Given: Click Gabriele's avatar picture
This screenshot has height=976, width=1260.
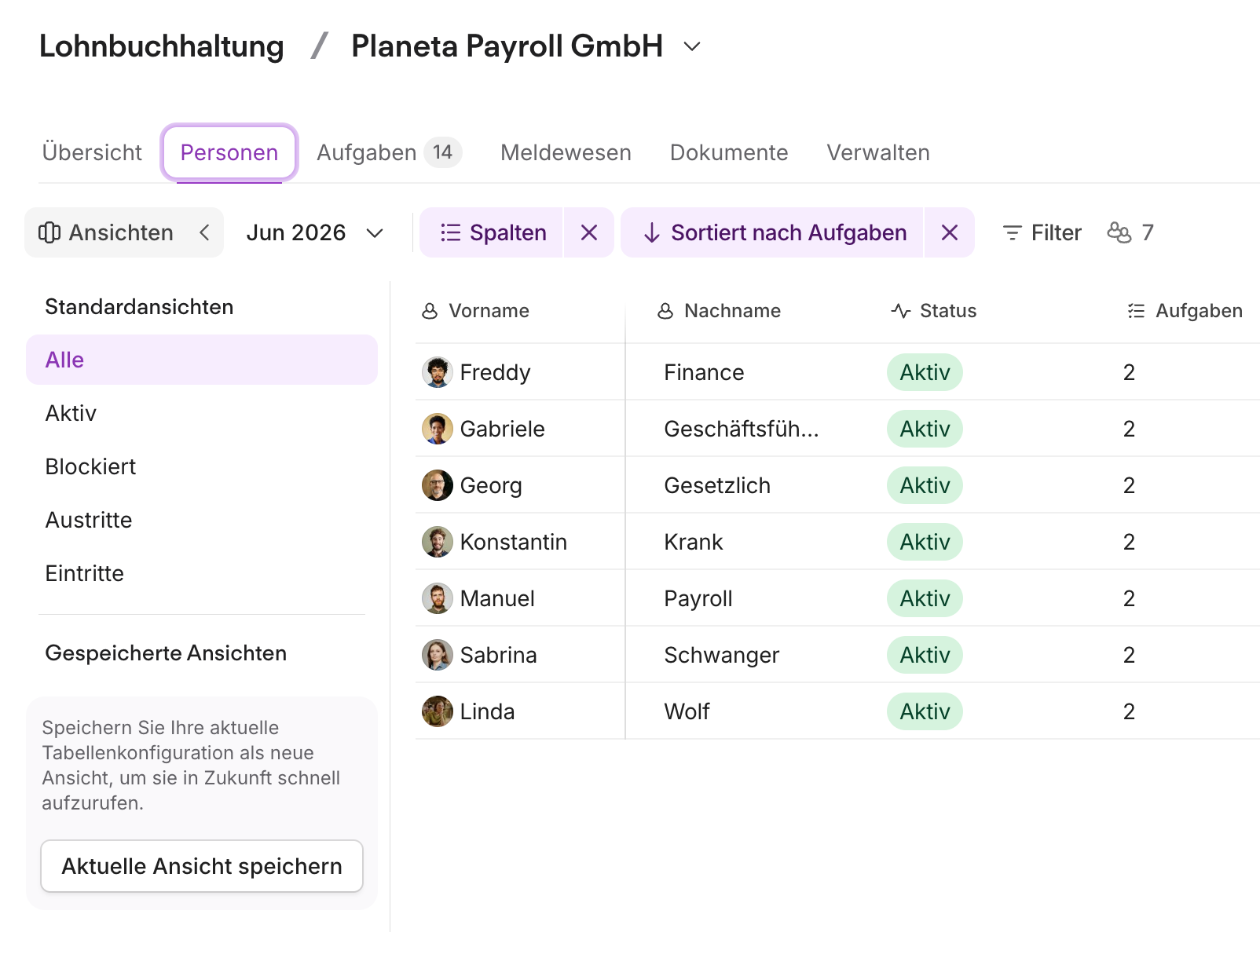Looking at the screenshot, I should (438, 429).
